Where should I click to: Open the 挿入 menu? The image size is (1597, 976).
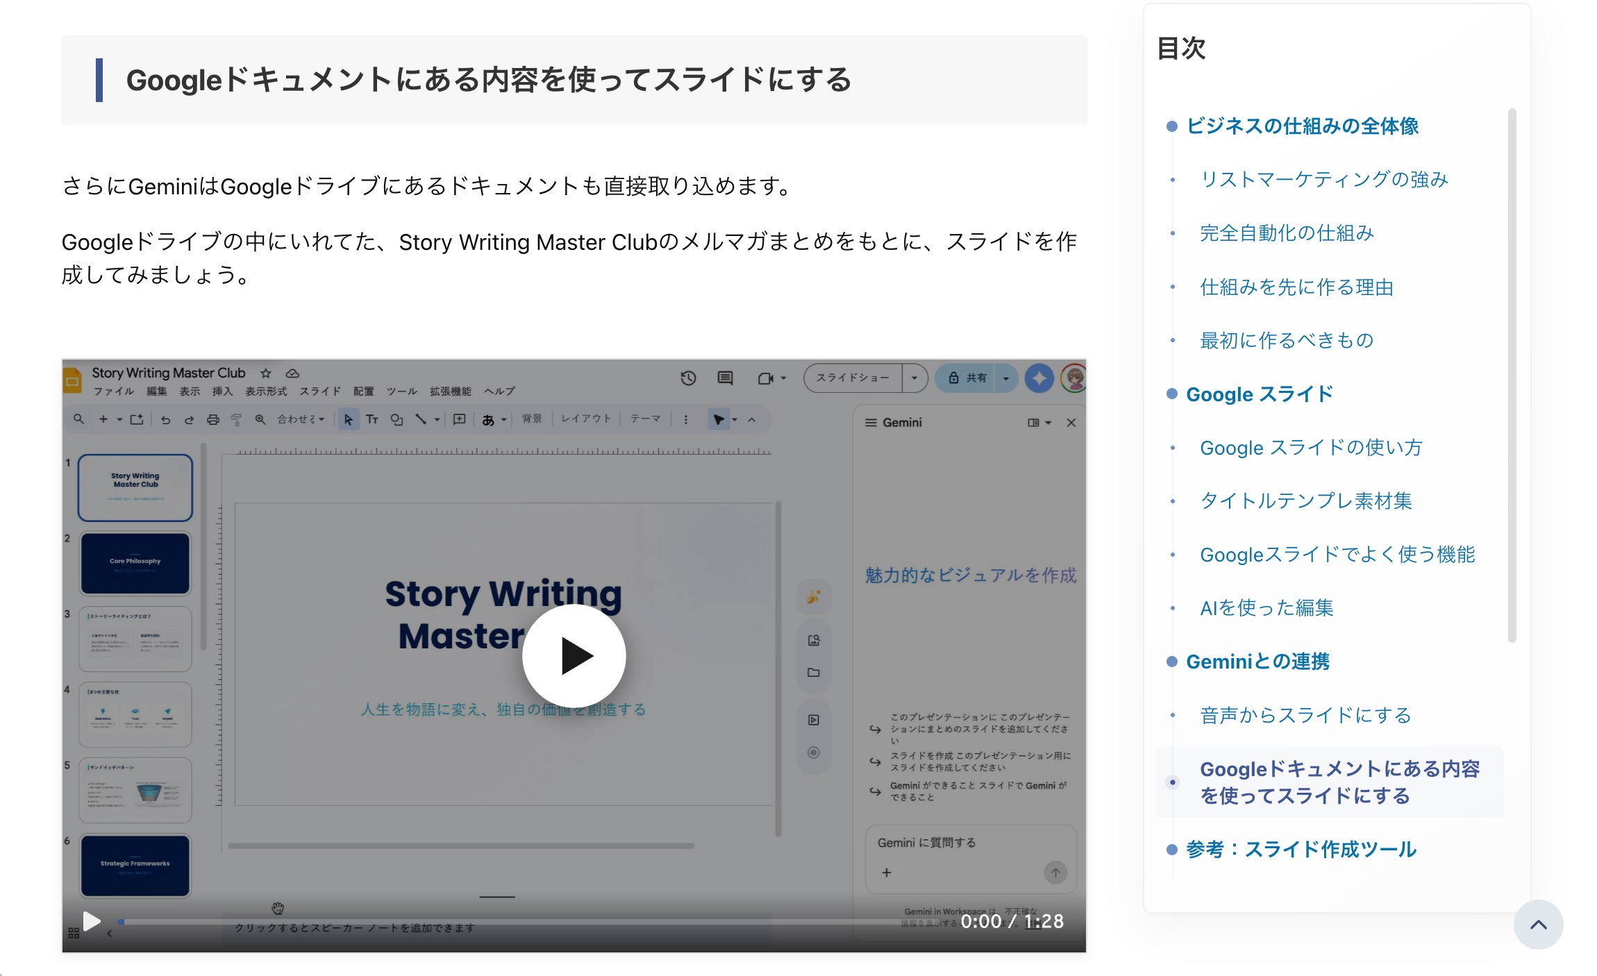[x=222, y=392]
